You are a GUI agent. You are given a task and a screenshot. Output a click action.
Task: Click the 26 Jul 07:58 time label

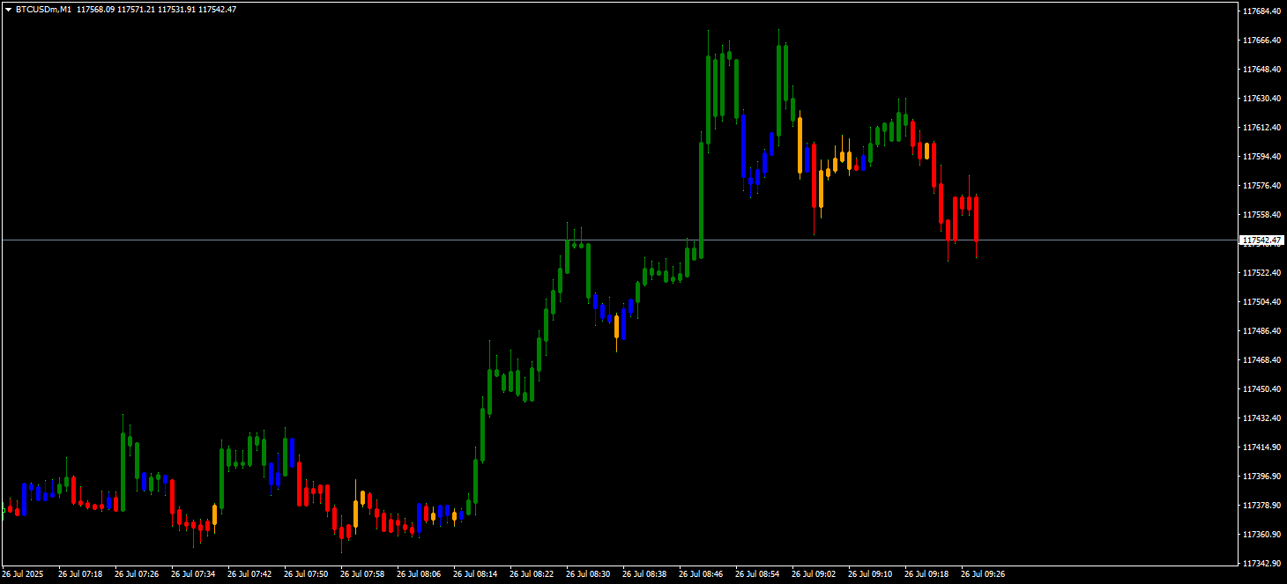point(362,574)
